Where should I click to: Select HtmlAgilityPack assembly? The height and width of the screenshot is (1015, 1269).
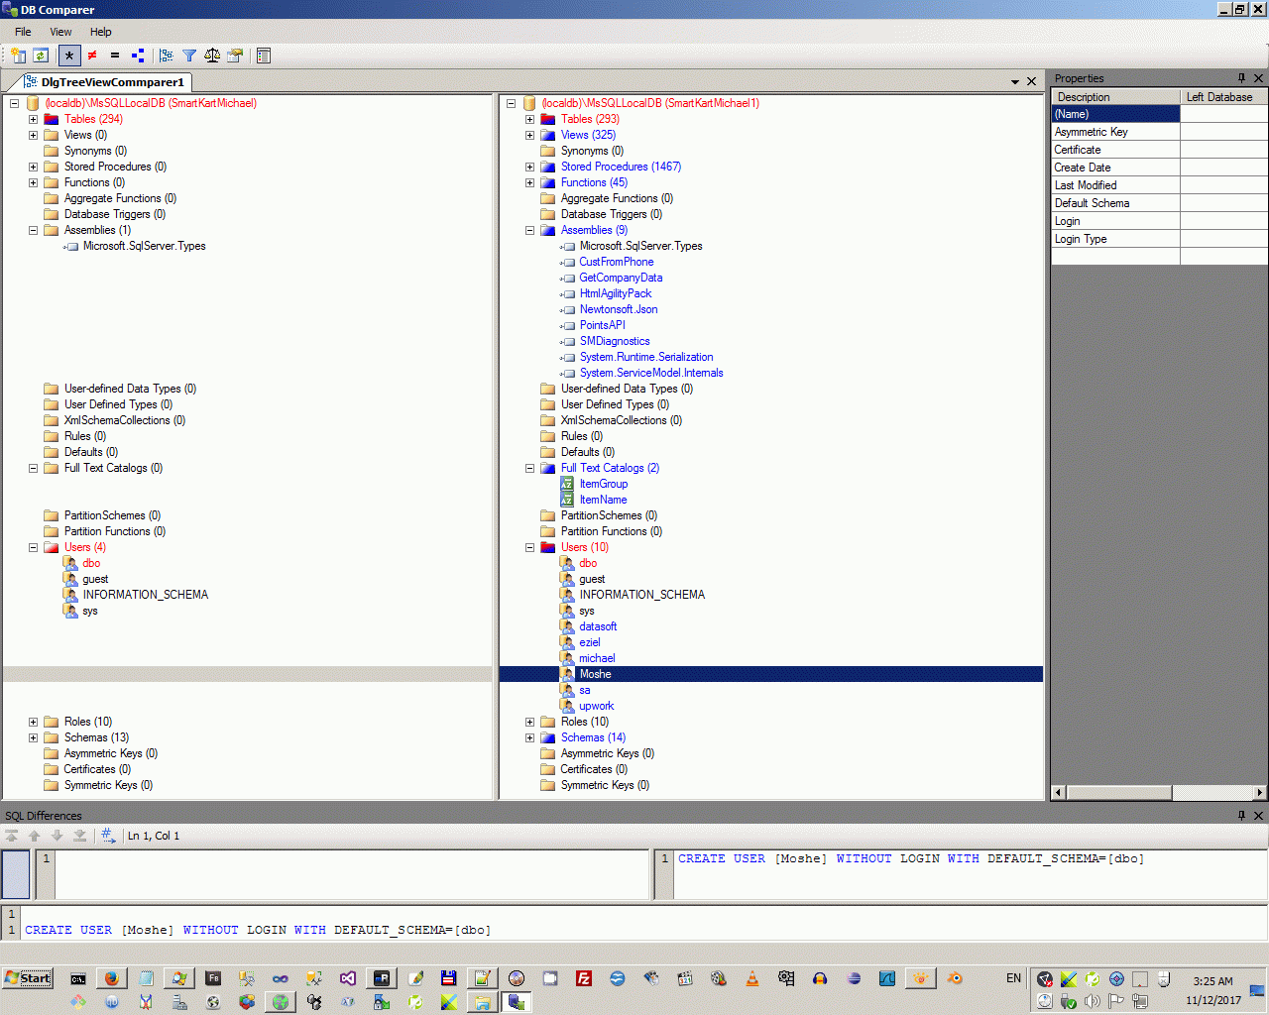tap(616, 293)
